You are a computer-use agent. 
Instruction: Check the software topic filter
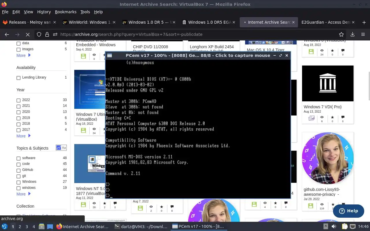pos(18,158)
